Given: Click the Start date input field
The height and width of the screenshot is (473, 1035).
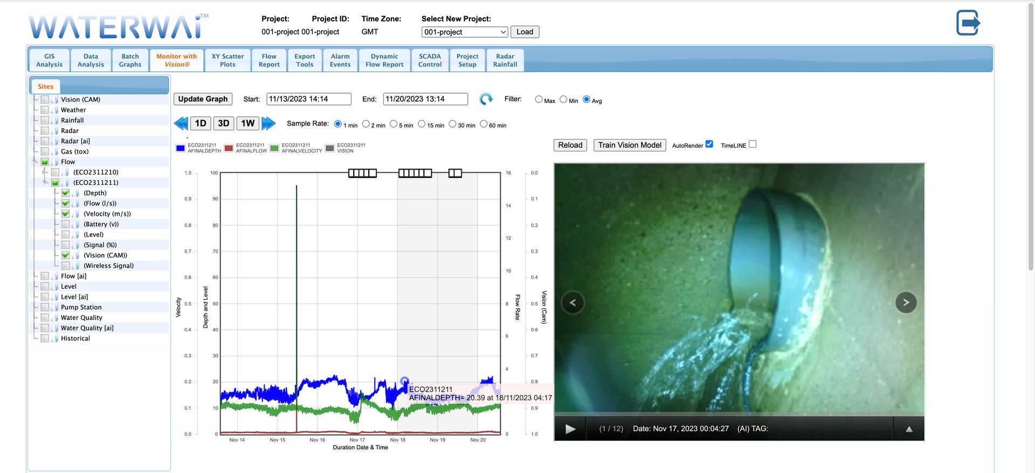Looking at the screenshot, I should [x=309, y=99].
